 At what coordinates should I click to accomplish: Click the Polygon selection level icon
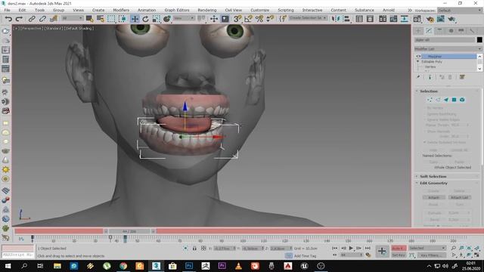coord(454,100)
